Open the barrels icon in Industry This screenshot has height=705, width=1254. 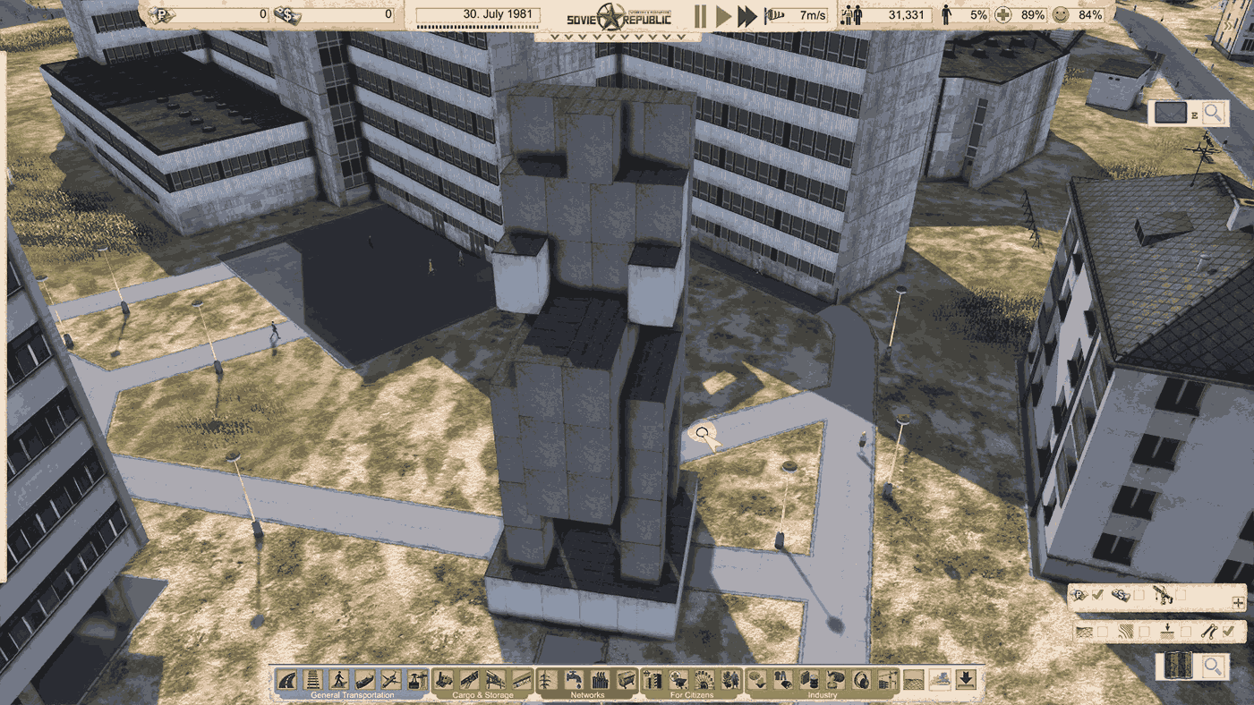[809, 680]
